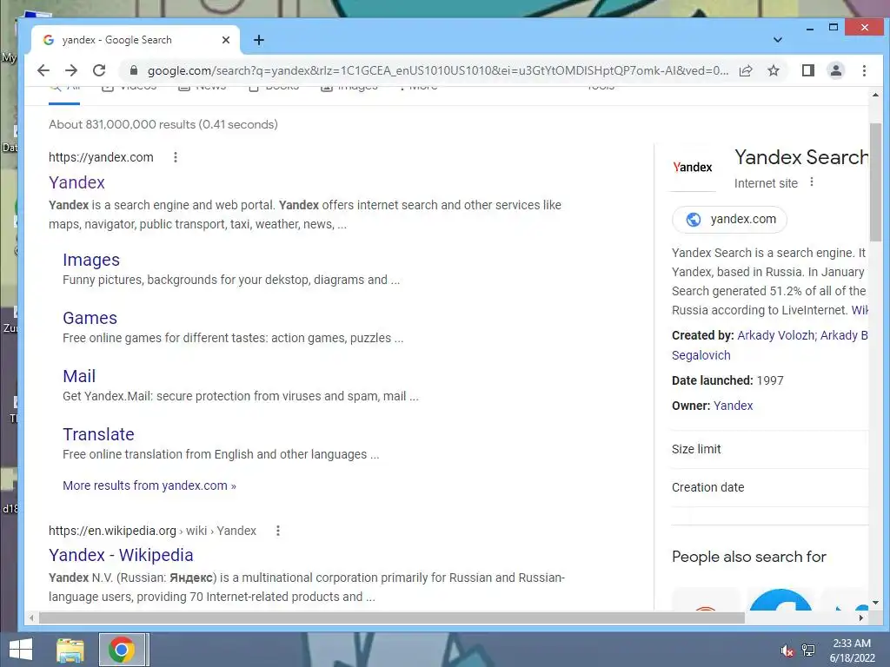This screenshot has height=667, width=890.
Task: Expand the Creation date section
Action: 770,487
